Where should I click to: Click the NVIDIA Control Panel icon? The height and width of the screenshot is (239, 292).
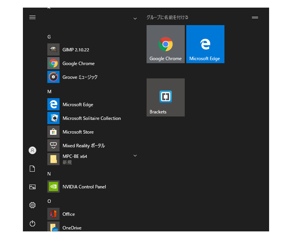[53, 186]
